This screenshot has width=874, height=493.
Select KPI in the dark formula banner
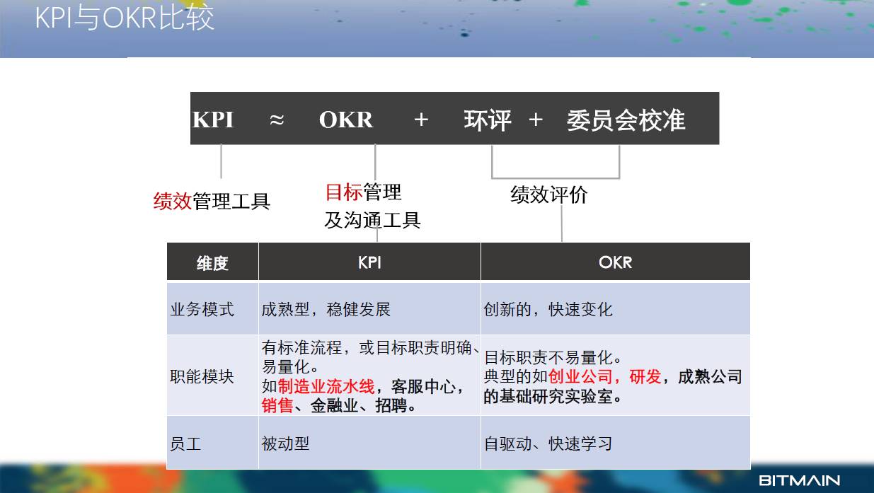click(213, 120)
